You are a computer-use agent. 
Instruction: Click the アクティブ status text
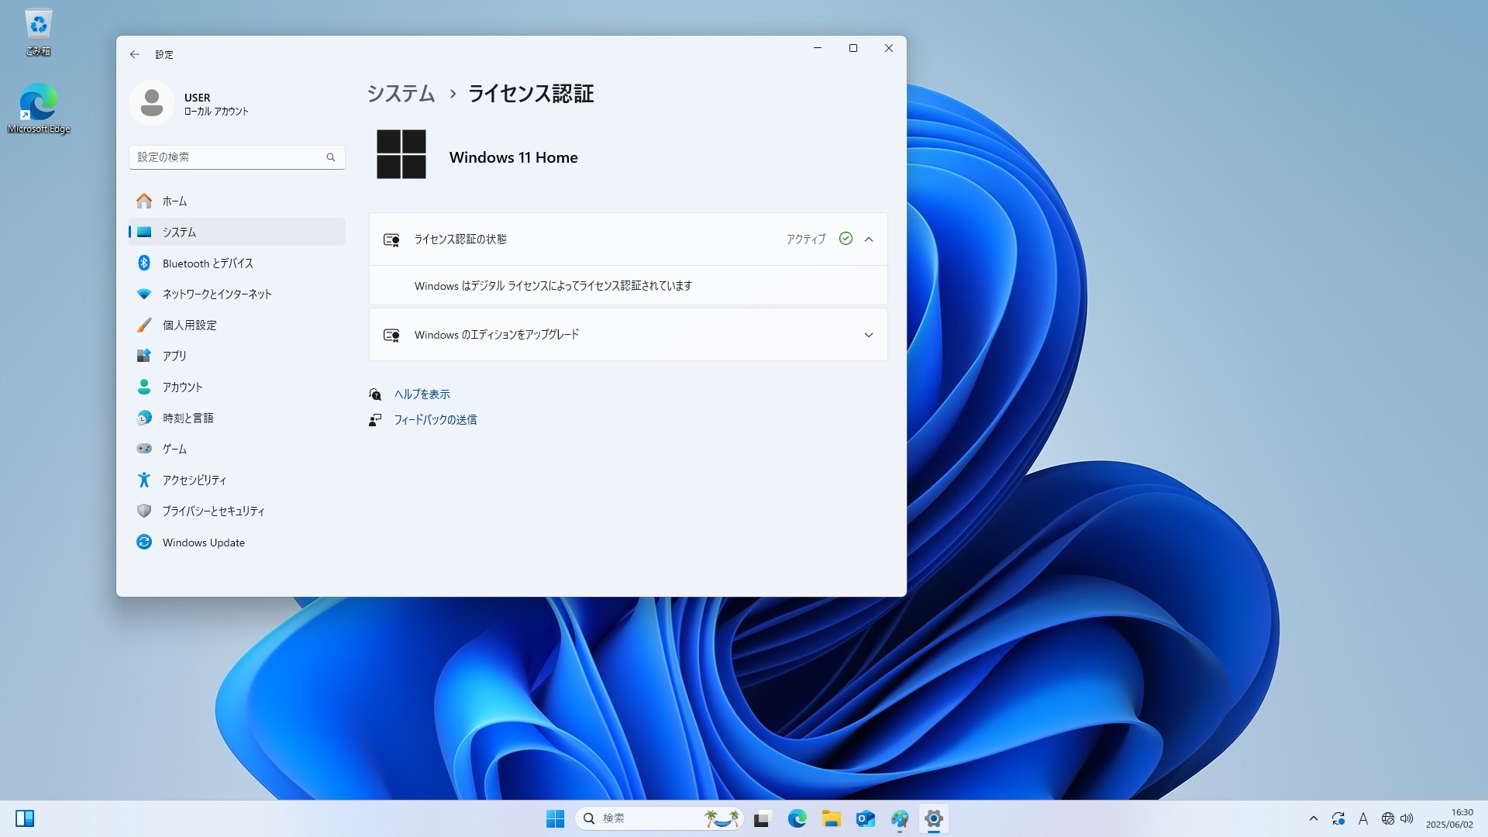click(x=806, y=239)
